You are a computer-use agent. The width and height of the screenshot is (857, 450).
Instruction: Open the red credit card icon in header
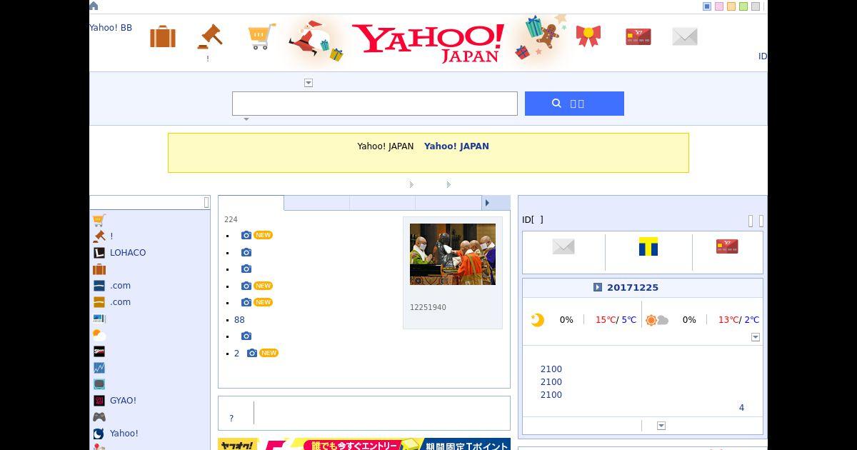[638, 36]
